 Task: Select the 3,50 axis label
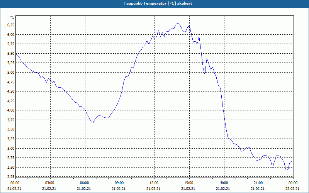point(11,129)
